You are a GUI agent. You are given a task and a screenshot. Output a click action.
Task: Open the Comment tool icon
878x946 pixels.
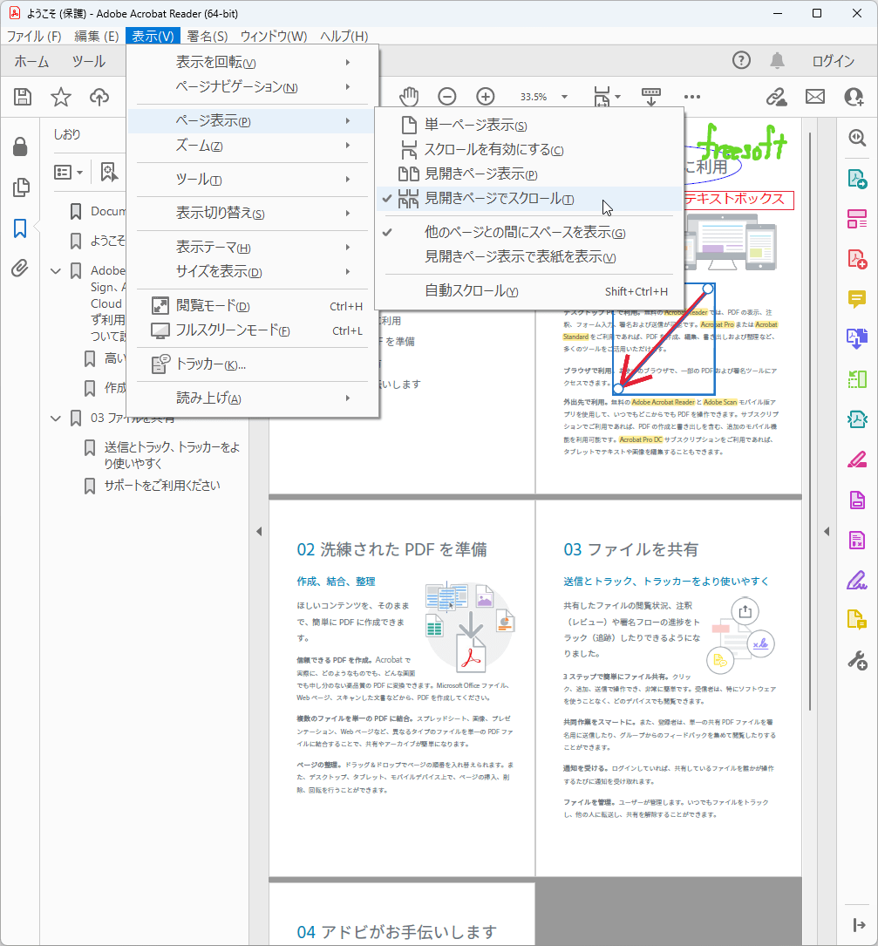click(x=857, y=299)
